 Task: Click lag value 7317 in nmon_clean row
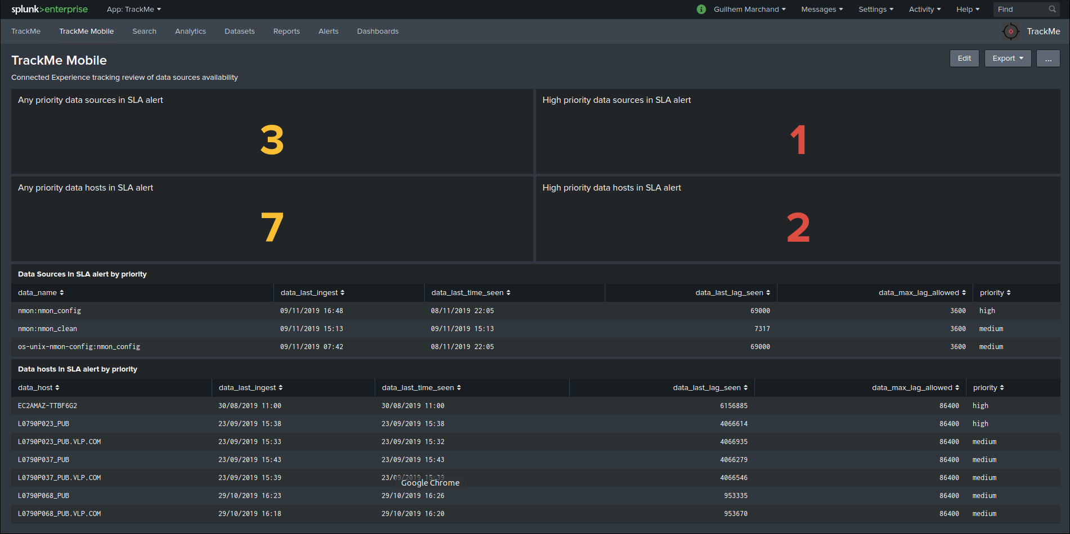click(762, 329)
